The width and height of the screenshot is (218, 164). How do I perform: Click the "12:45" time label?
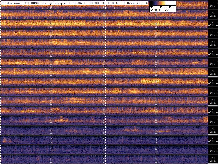point(156,44)
